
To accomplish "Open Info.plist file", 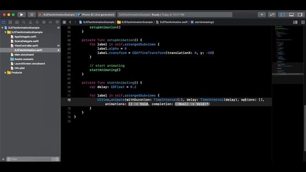I will [20, 68].
